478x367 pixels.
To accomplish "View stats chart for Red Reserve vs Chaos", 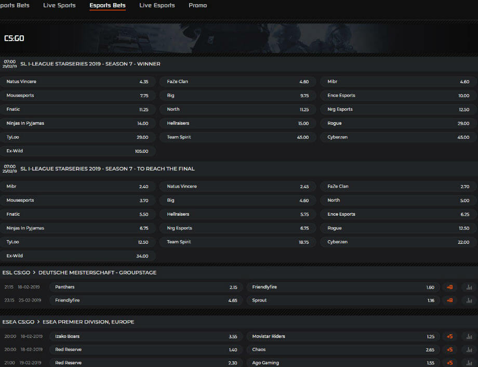I will pyautogui.click(x=469, y=350).
